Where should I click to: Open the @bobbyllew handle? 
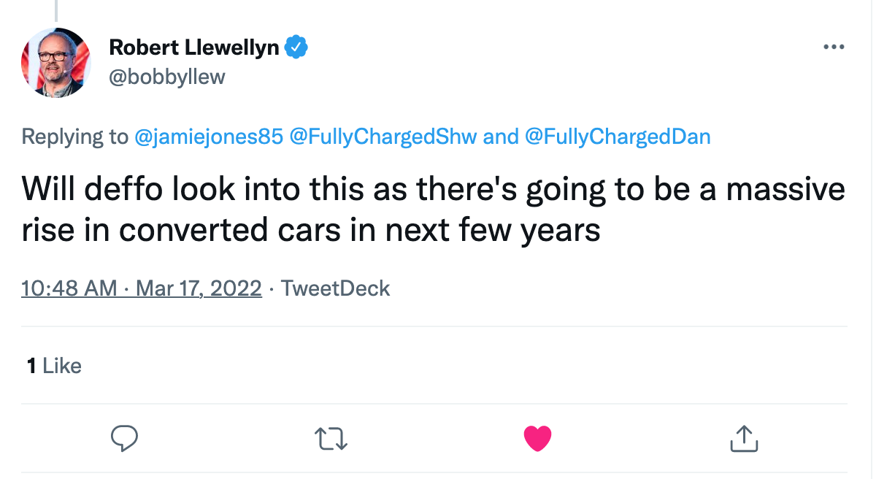(x=167, y=77)
